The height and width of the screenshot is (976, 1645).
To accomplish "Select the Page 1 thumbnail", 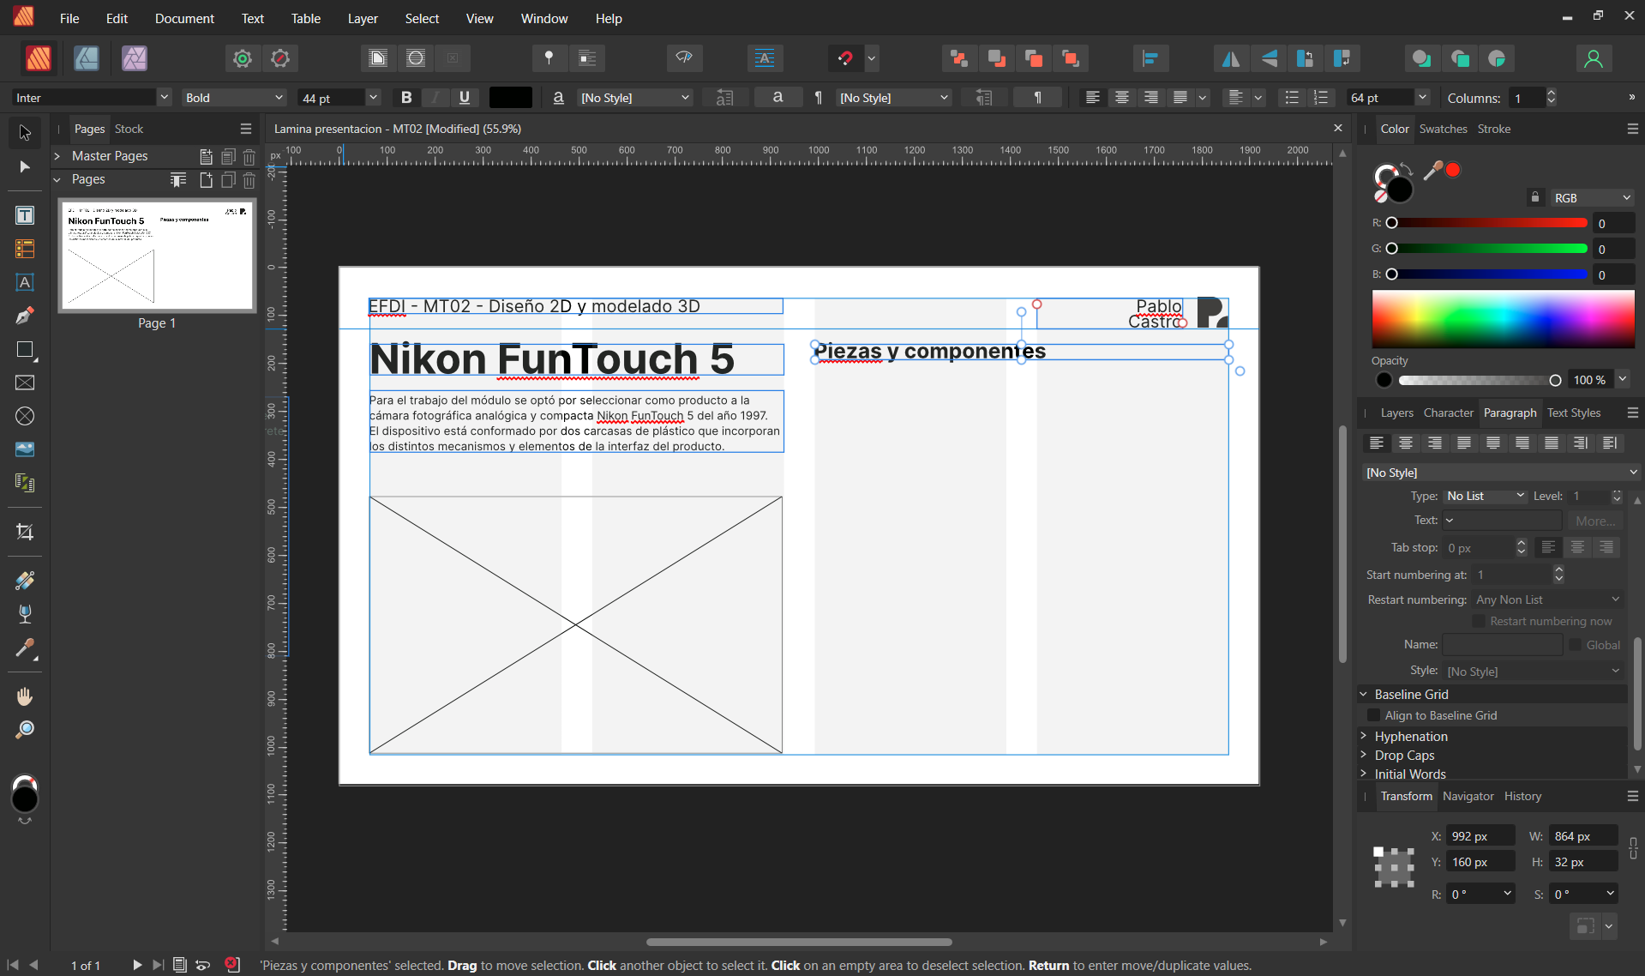I will [157, 256].
